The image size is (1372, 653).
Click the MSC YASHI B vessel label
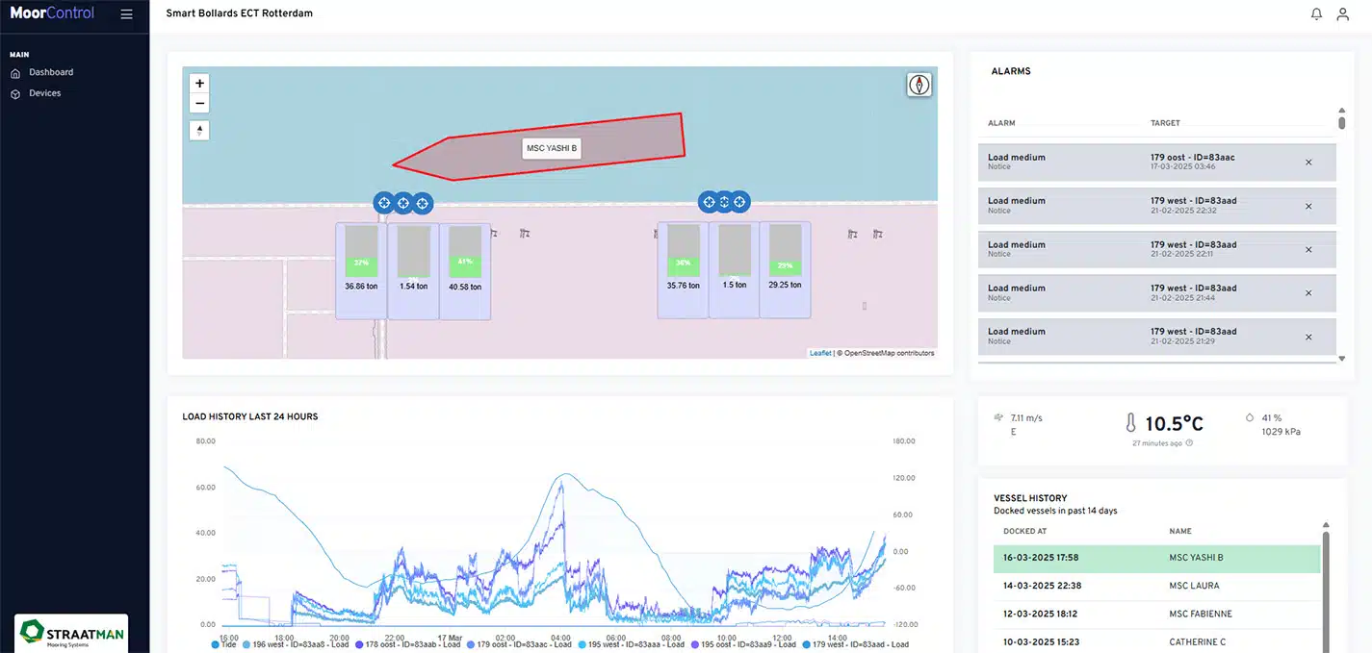552,148
